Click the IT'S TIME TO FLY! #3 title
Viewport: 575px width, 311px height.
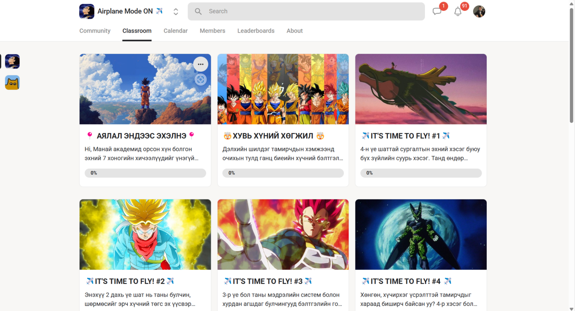point(268,281)
